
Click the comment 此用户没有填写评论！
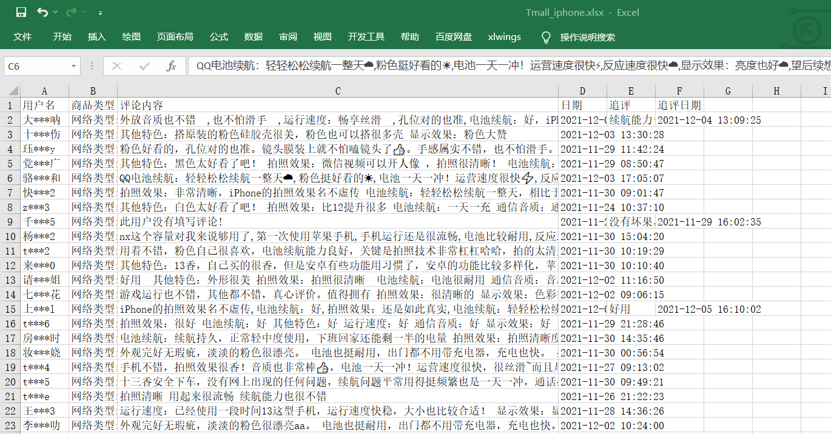338,222
